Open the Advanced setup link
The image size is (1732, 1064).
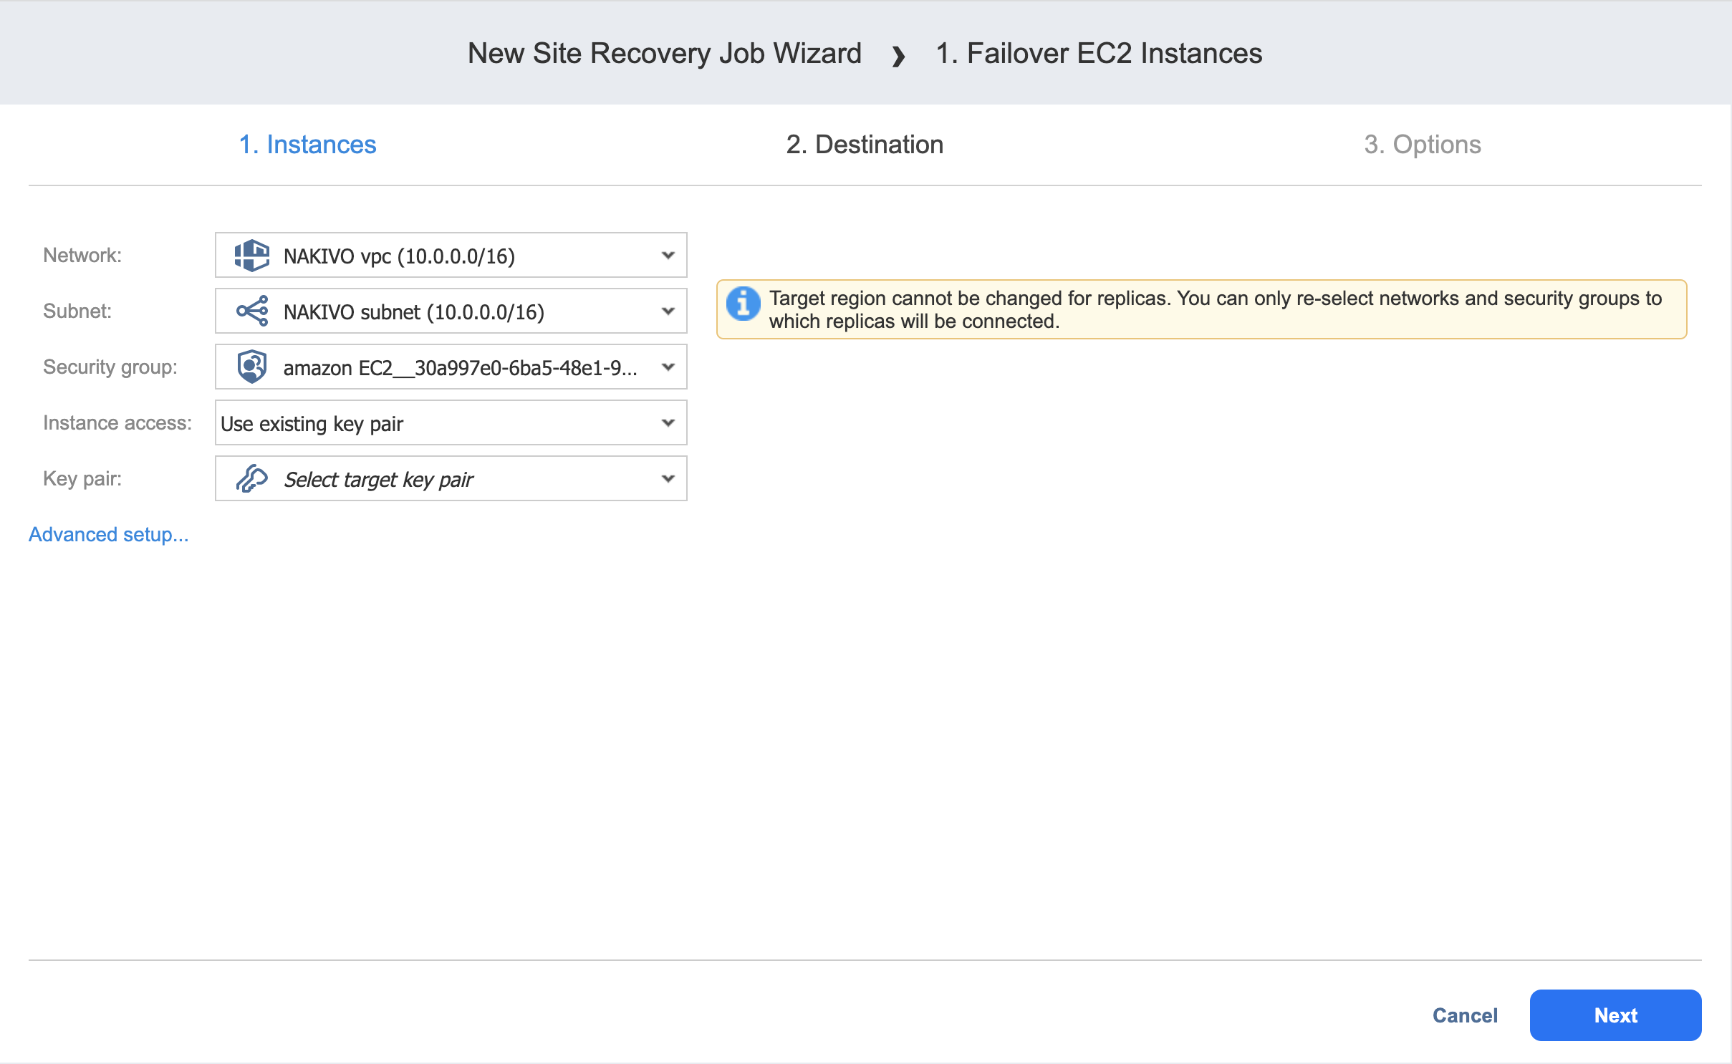pyautogui.click(x=109, y=535)
